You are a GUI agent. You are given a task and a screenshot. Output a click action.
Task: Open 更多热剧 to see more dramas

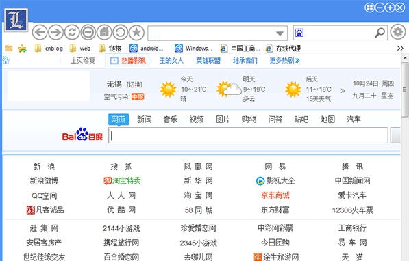[284, 61]
